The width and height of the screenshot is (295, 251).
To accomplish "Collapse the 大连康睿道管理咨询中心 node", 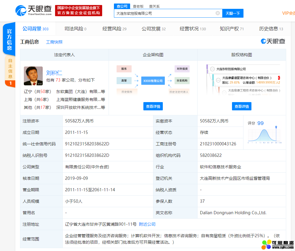I will tap(218, 80).
